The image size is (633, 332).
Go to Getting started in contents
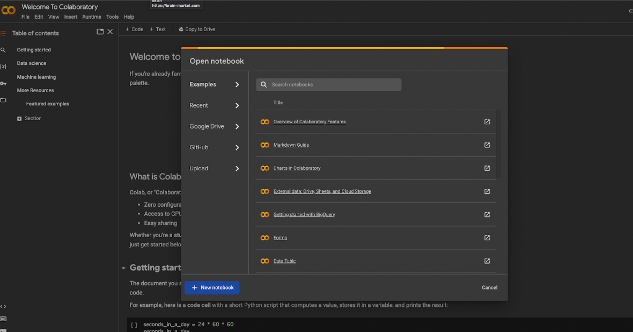click(34, 50)
